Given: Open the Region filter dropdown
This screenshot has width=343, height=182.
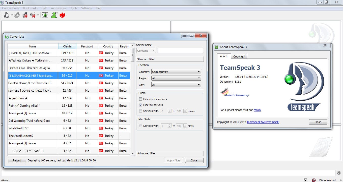Looking at the screenshot, I should (x=176, y=78).
